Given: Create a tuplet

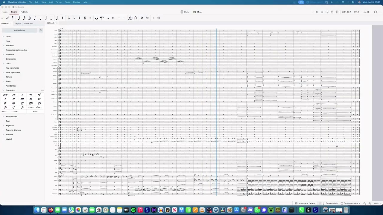Looking at the screenshot, I should pyautogui.click(x=130, y=18).
